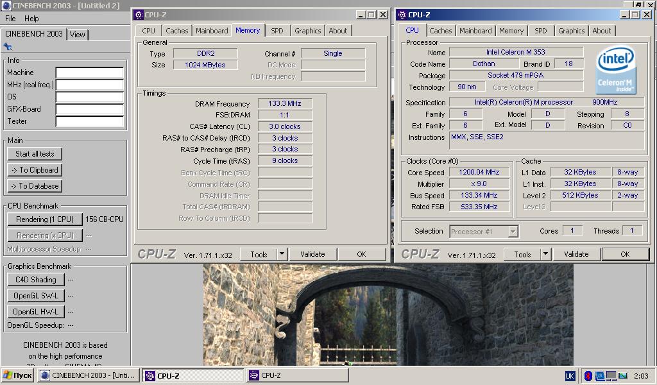Click the CINEBENCH title bar sphere icon
This screenshot has height=385, width=657.
click(6, 5)
